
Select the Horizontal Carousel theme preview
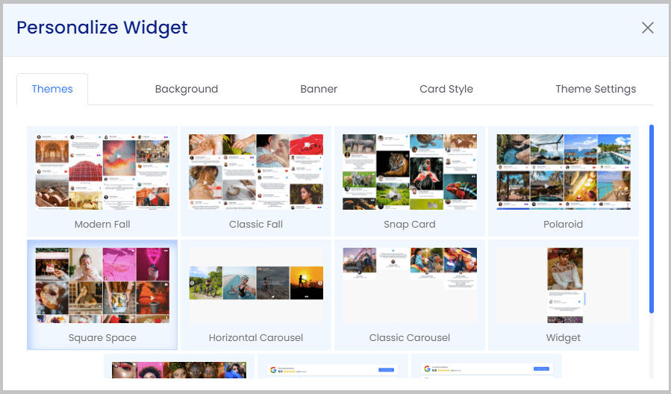[x=256, y=285]
